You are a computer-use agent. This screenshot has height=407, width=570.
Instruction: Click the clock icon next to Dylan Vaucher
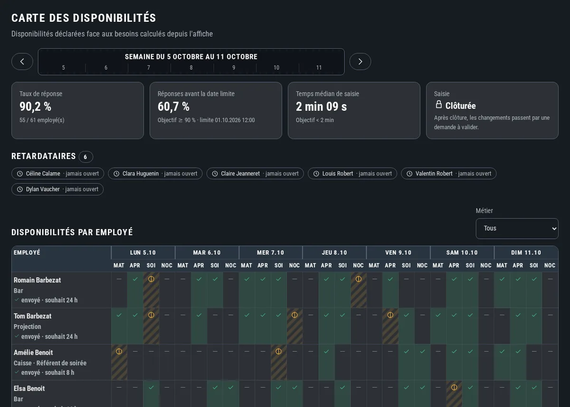(20, 189)
